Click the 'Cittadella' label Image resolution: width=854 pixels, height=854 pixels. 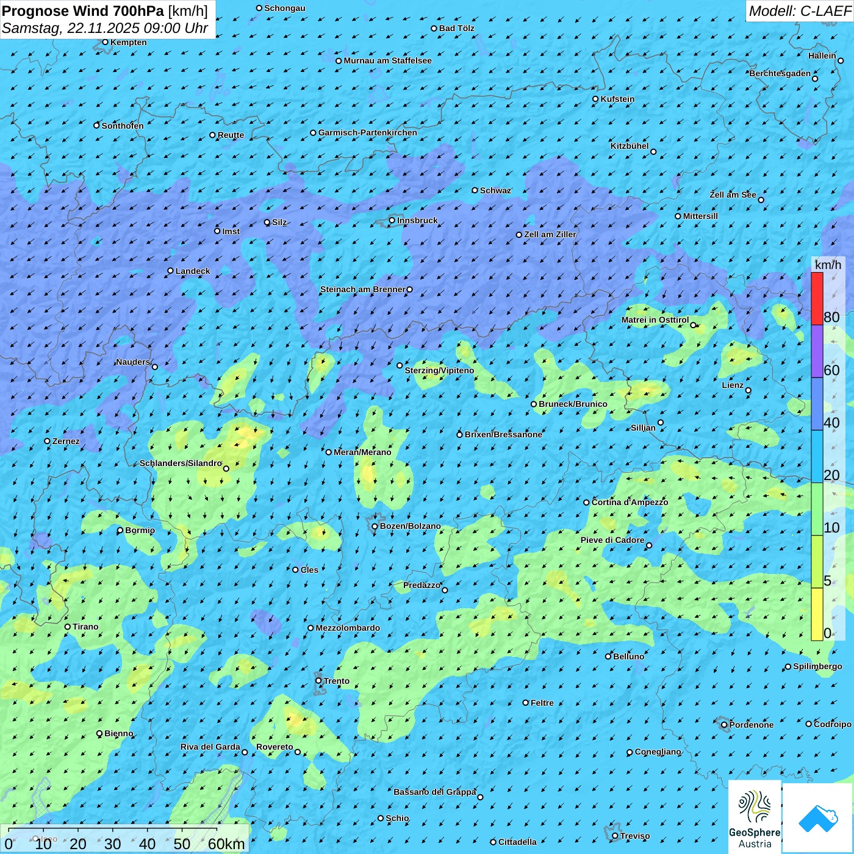coord(517,842)
